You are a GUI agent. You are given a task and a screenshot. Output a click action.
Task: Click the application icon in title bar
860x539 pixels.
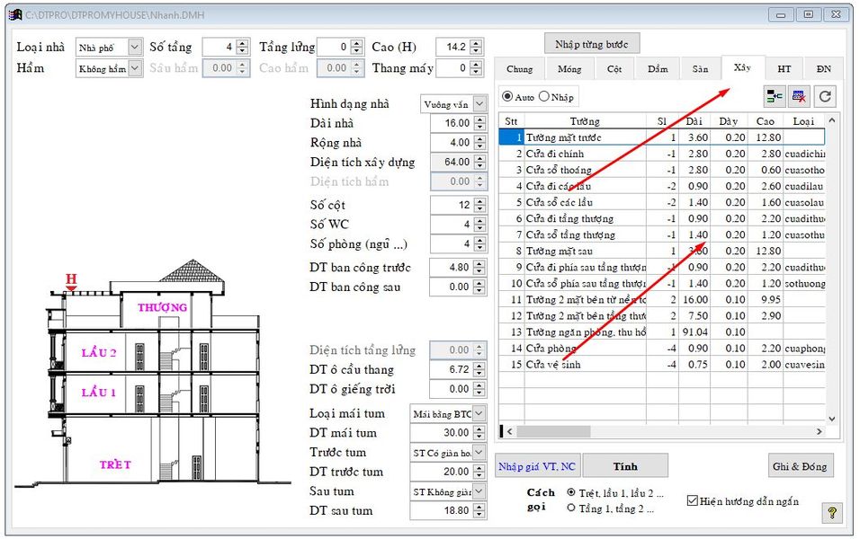point(14,14)
